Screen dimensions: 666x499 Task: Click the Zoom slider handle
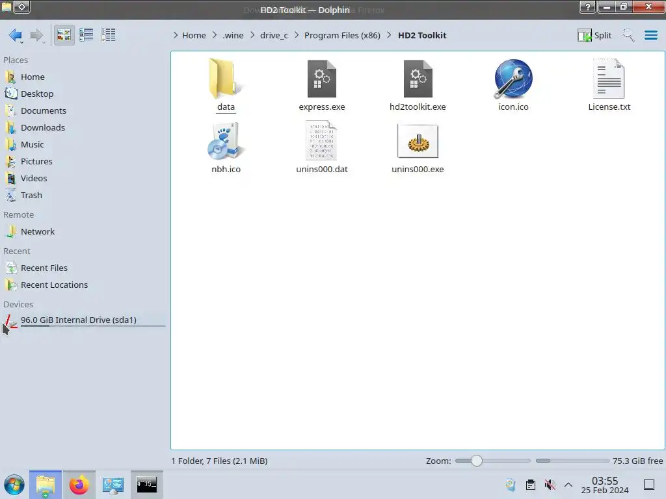(477, 461)
